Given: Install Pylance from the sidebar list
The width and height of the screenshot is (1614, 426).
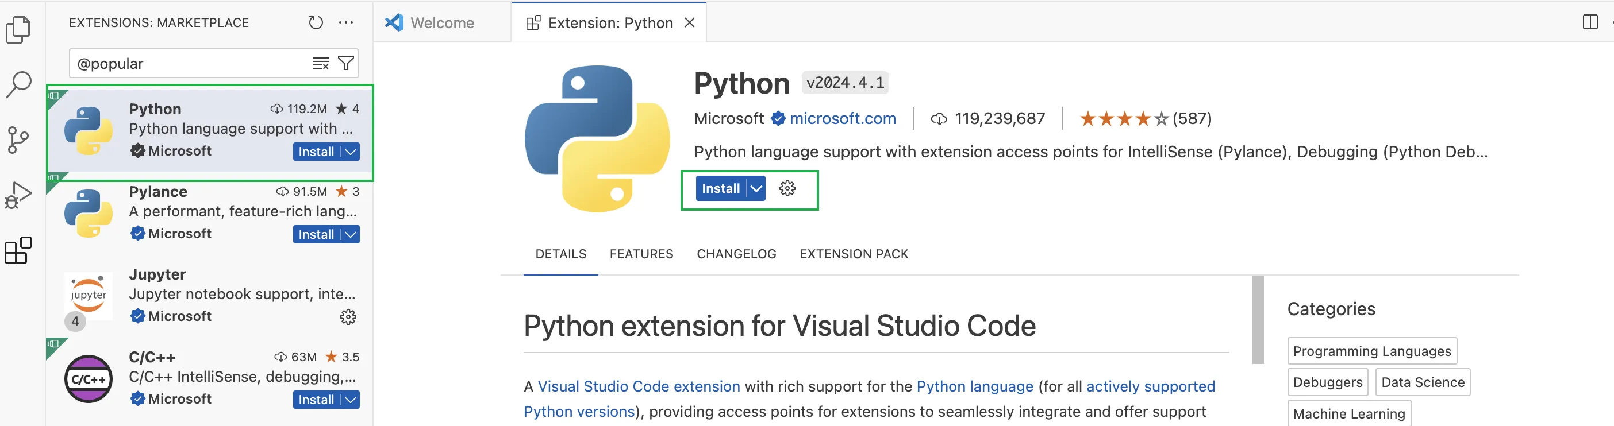Looking at the screenshot, I should tap(316, 235).
